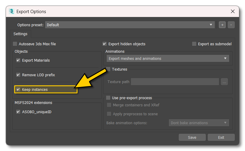
Task: Click the Objects group label
Action: pyautogui.click(x=21, y=52)
